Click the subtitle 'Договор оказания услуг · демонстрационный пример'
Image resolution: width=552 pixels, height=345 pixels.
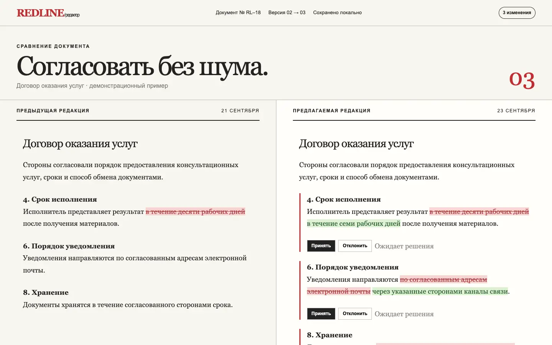pos(92,86)
